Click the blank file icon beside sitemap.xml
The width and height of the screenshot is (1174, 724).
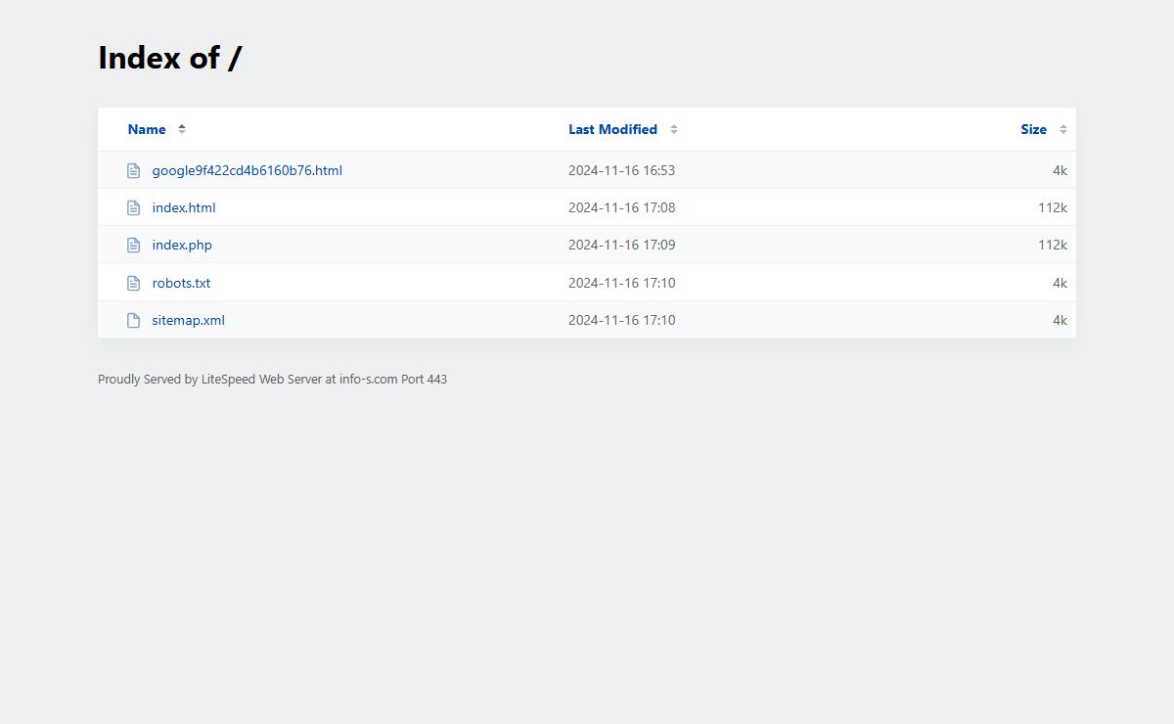click(134, 320)
